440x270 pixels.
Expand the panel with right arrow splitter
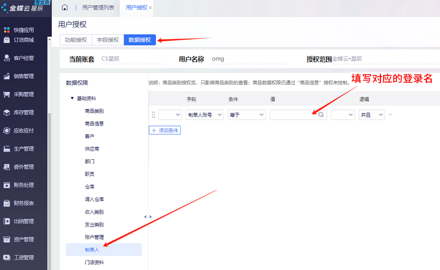[x=151, y=217]
